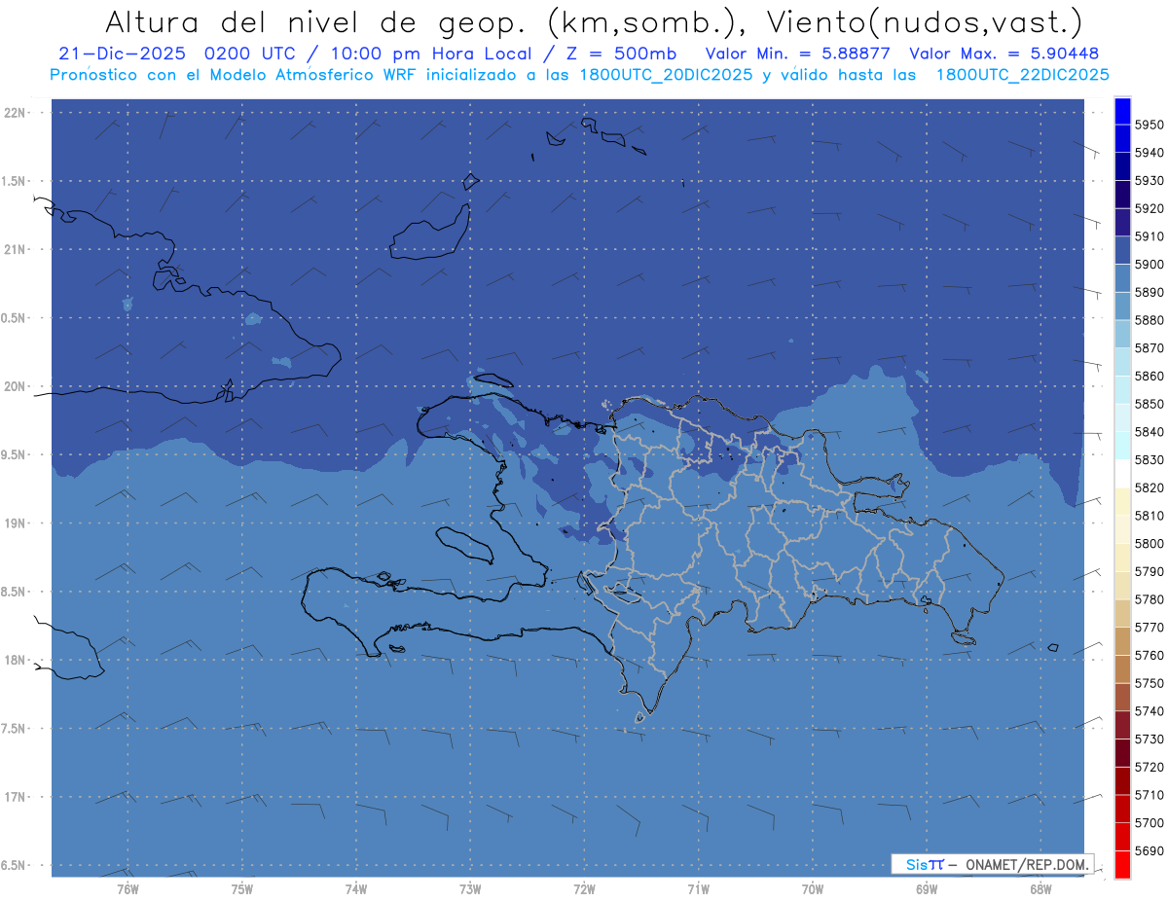
Task: Click the '5880' legend value
Action: pyautogui.click(x=1149, y=320)
